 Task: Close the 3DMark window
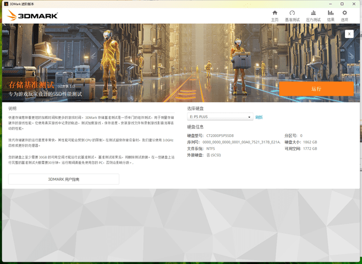[354, 4]
